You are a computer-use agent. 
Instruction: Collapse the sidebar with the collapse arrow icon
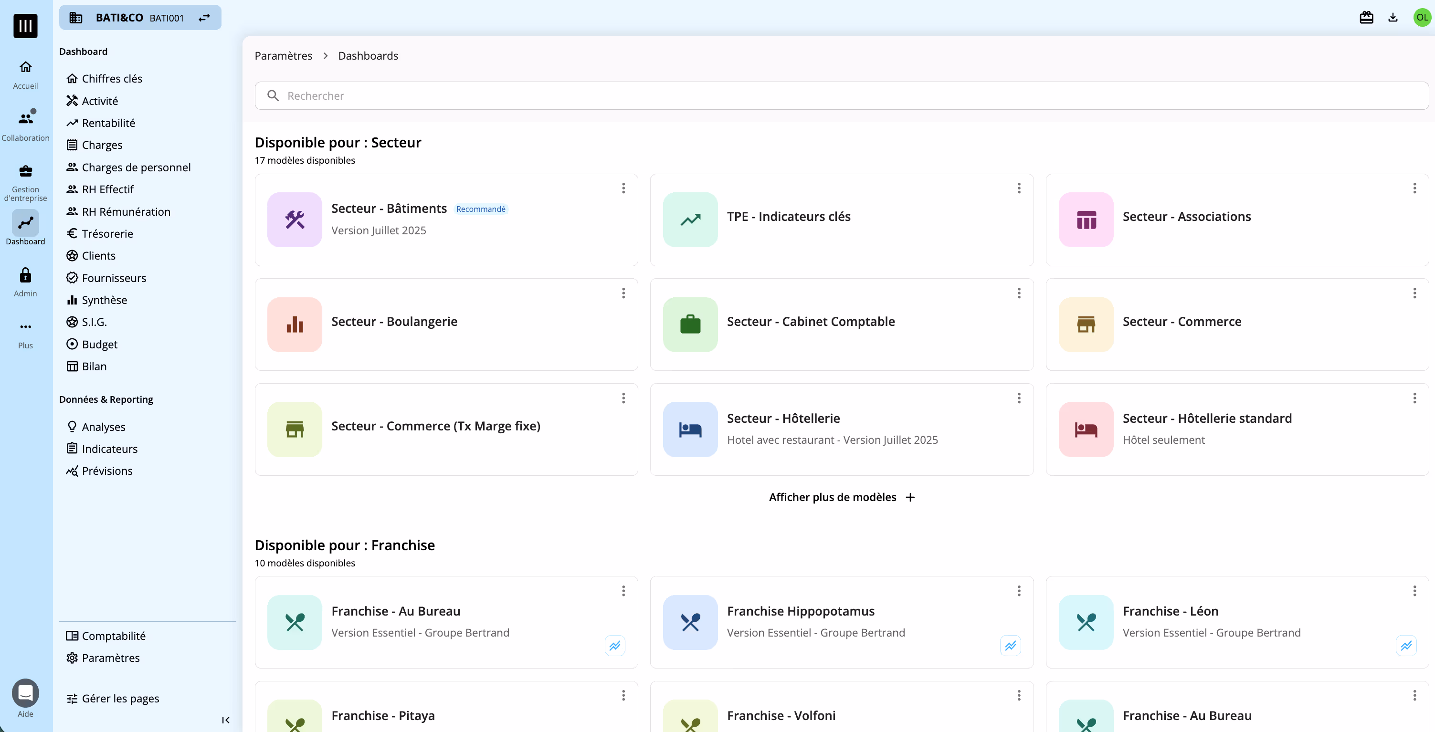coord(226,720)
